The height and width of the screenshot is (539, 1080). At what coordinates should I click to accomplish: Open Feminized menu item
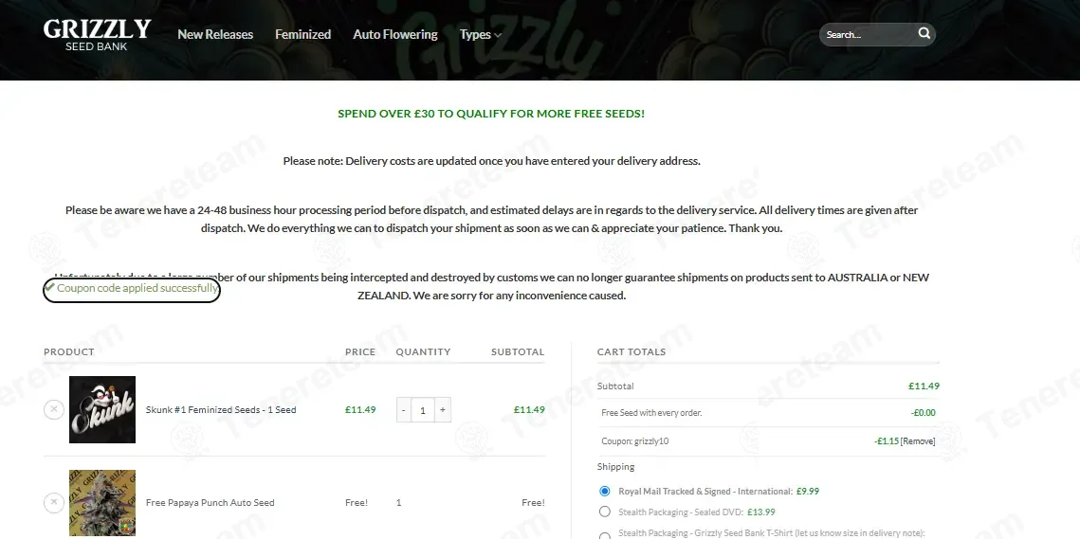click(x=303, y=34)
